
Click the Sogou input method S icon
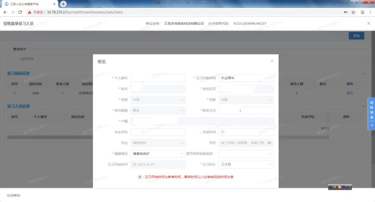point(339,187)
